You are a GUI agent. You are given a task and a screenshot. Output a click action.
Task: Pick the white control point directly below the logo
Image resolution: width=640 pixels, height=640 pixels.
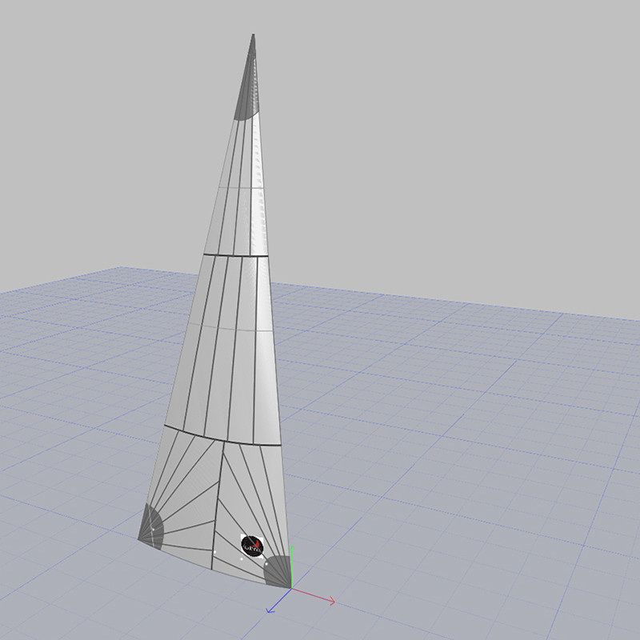(x=242, y=559)
